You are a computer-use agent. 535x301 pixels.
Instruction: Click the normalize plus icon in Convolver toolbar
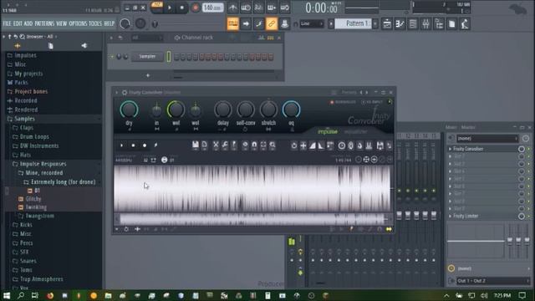click(303, 145)
